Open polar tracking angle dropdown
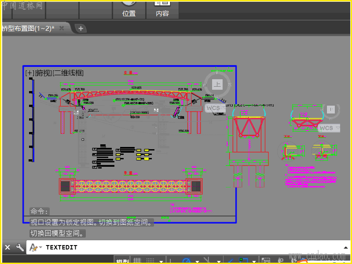 click(x=197, y=261)
